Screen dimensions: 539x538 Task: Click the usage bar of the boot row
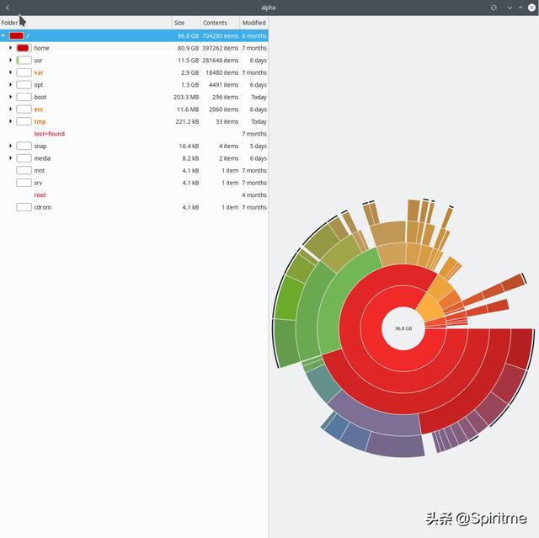24,97
